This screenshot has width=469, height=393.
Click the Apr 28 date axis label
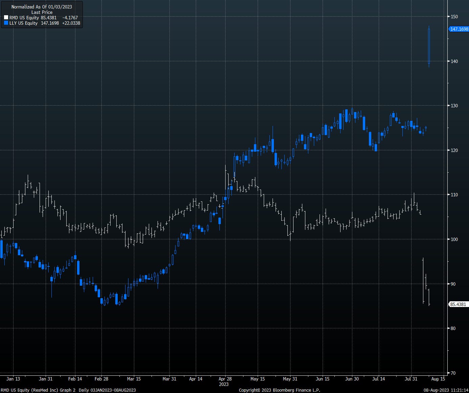pyautogui.click(x=225, y=379)
